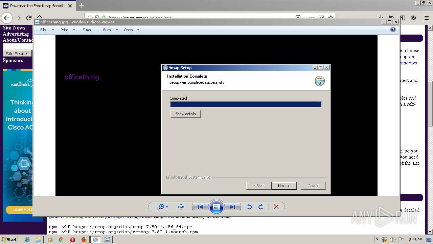This screenshot has height=244, width=433.
Task: Click the network tray icon
Action: click(385, 240)
